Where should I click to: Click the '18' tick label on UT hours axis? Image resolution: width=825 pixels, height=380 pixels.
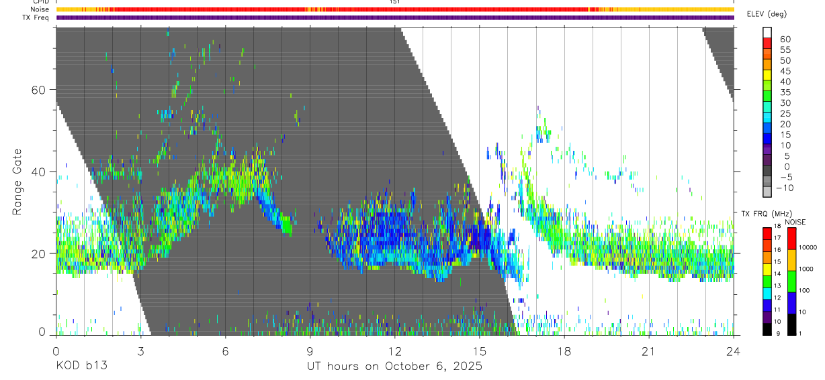[x=564, y=351]
